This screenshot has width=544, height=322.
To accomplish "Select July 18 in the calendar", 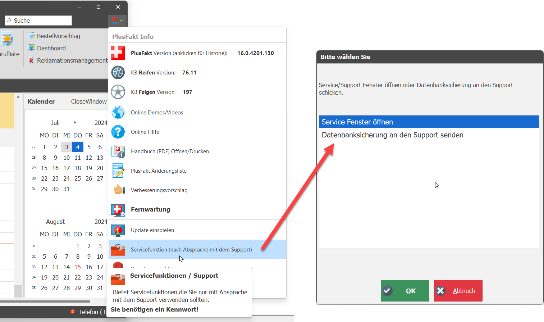I will tap(78, 168).
